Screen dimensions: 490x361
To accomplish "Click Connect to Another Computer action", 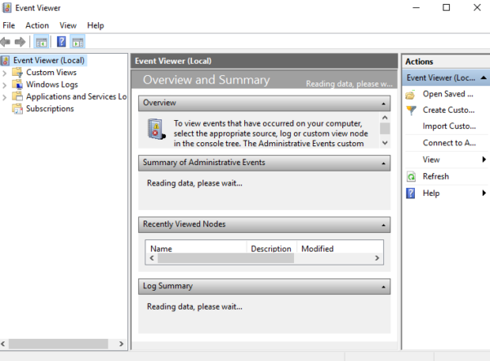I will [x=448, y=143].
